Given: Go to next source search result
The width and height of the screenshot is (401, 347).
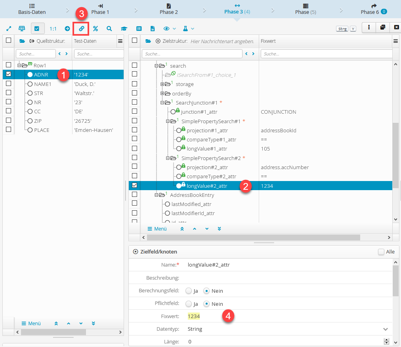Looking at the screenshot, I should click(x=67, y=54).
